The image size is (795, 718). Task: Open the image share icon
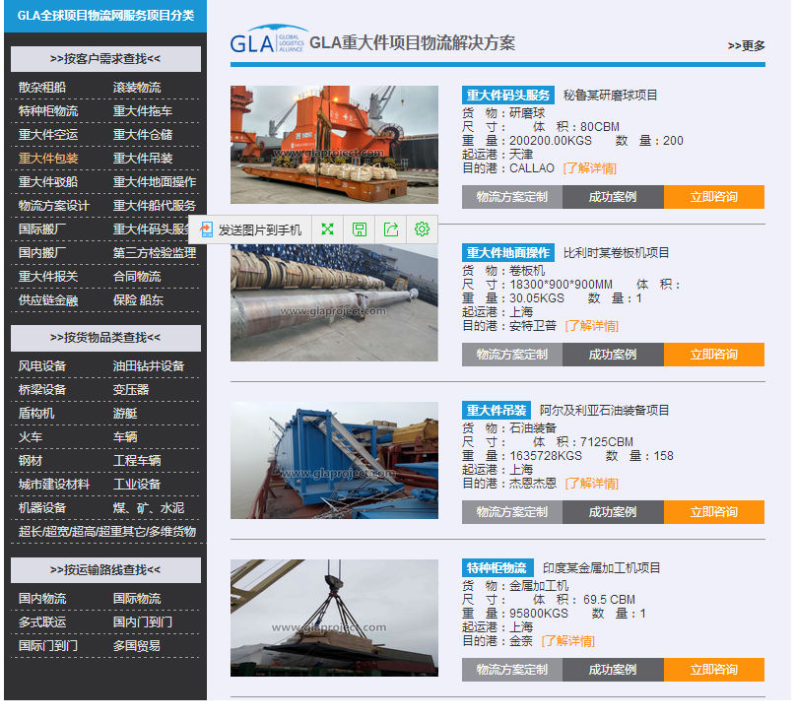click(x=390, y=229)
